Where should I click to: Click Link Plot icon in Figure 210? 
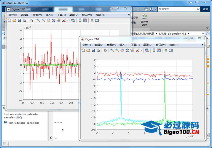(x=147, y=50)
